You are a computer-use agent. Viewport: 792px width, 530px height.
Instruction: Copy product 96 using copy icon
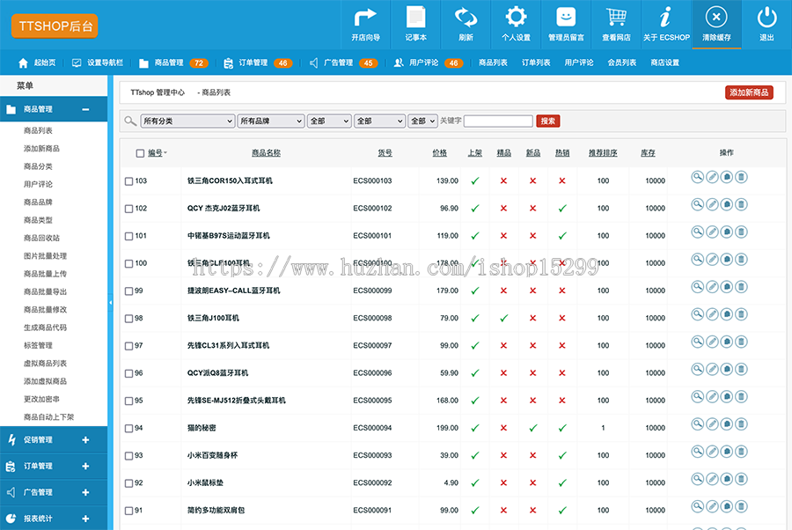(726, 370)
